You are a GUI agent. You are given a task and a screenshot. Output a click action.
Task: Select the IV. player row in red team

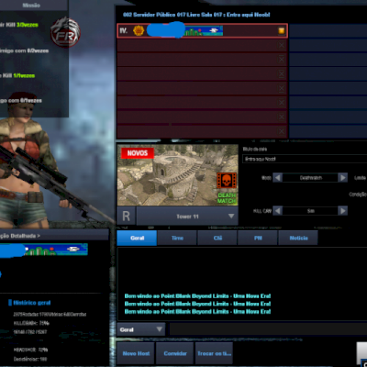[202, 30]
